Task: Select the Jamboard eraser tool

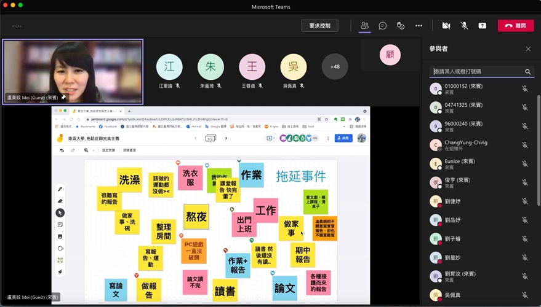Action: click(60, 201)
